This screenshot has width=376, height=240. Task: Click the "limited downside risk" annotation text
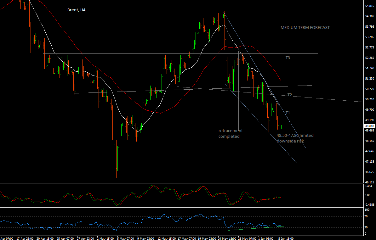point(295,138)
